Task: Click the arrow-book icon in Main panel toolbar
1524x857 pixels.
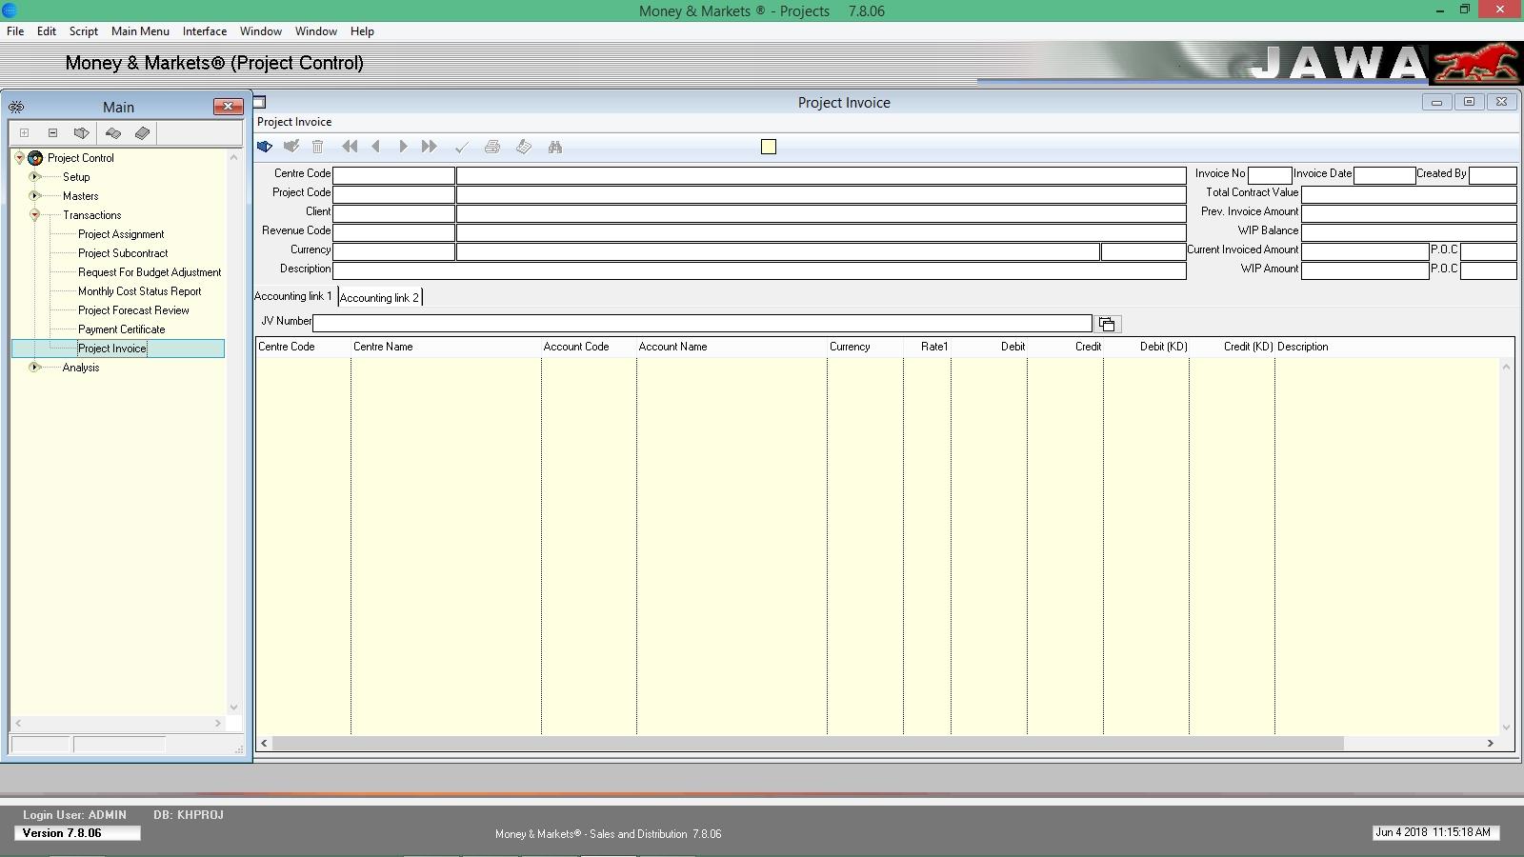Action: click(82, 133)
